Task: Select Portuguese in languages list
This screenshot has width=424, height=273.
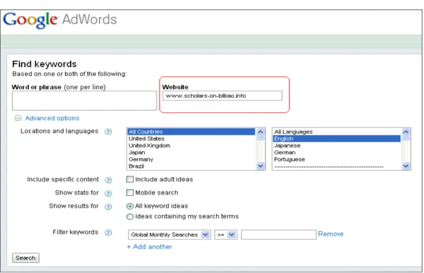Action: pyautogui.click(x=336, y=159)
